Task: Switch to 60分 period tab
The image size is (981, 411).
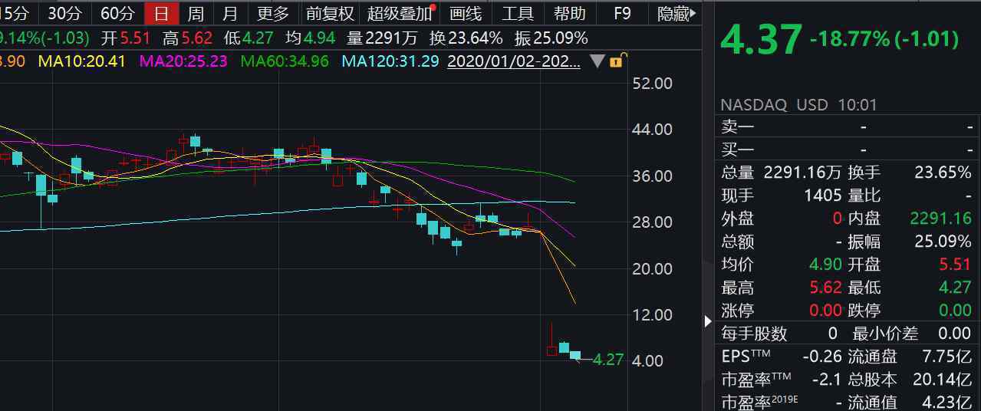Action: click(x=117, y=13)
